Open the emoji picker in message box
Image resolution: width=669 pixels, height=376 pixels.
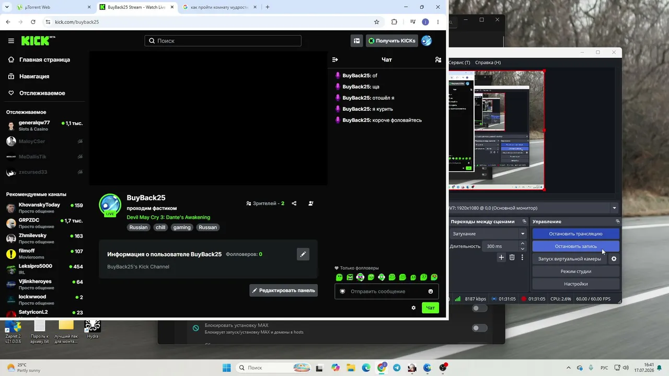pyautogui.click(x=431, y=291)
